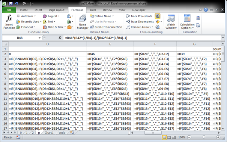Click the horizontal scrollbar thumb
The image size is (227, 142).
pyautogui.click(x=153, y=133)
